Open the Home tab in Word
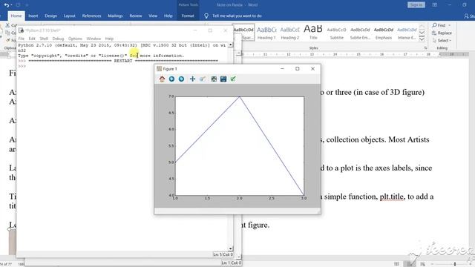The width and height of the screenshot is (475, 267). 16,16
